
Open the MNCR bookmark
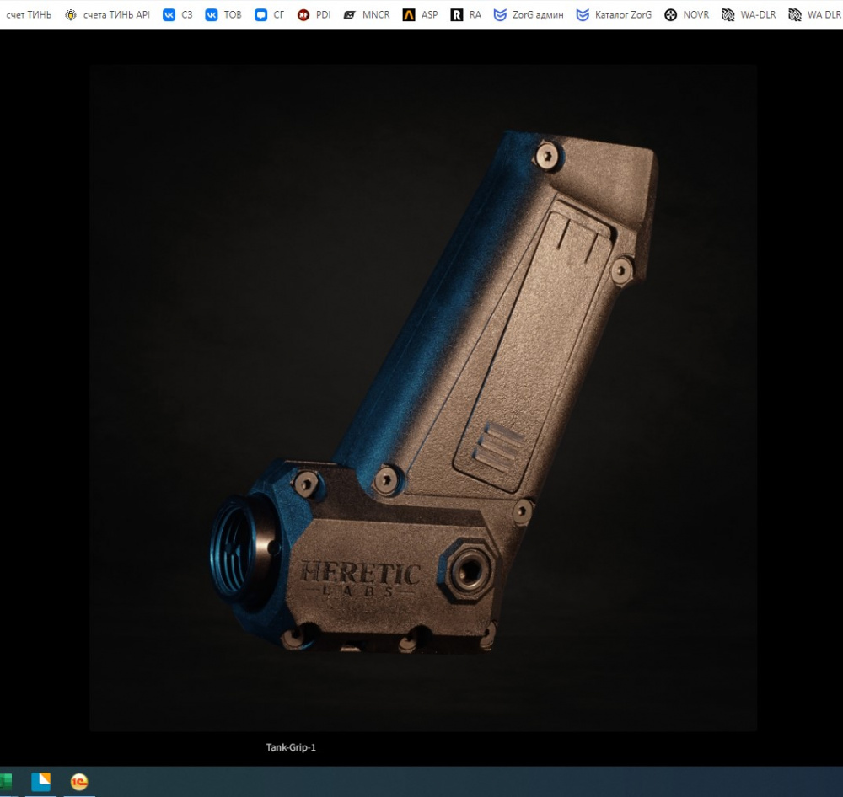367,14
